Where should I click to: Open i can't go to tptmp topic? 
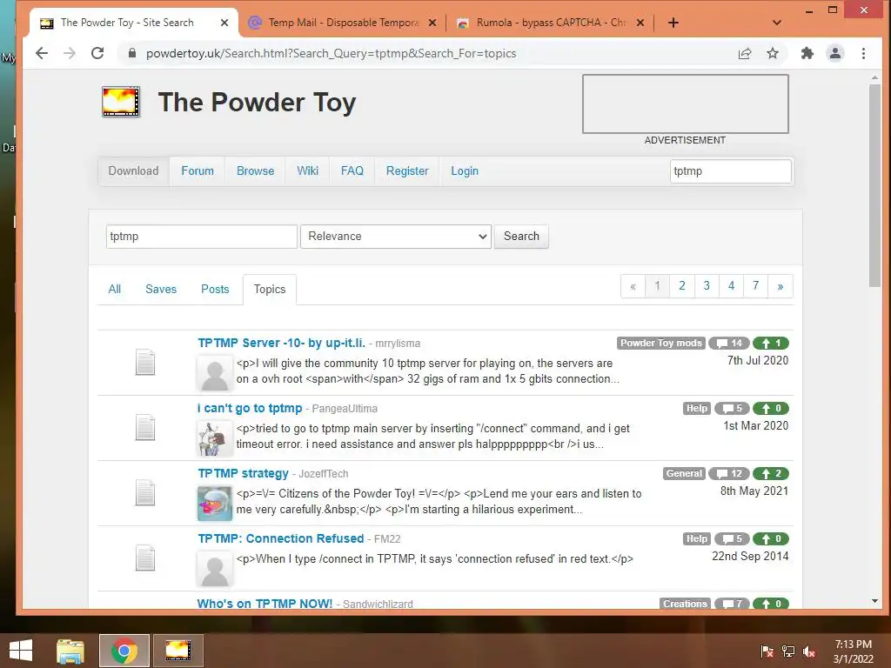[250, 409]
